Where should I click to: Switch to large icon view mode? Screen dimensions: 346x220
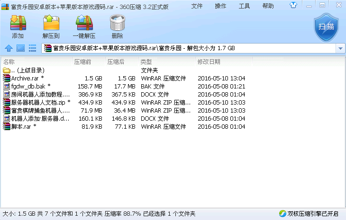pos(20,48)
